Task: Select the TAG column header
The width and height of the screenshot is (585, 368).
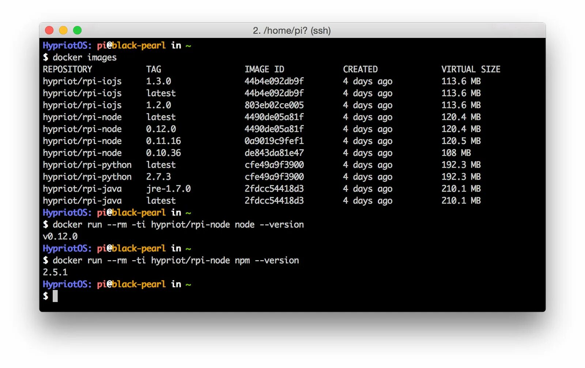Action: 154,69
